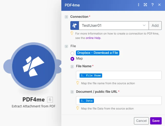Click the left connector of the PDF4me module

pyautogui.click(x=7, y=66)
